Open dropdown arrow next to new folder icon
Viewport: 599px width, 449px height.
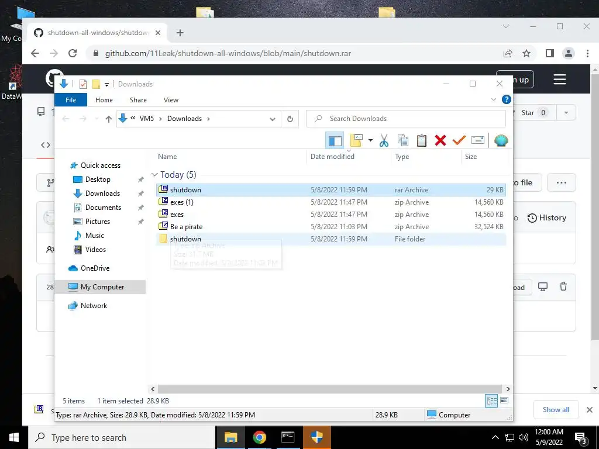pyautogui.click(x=370, y=140)
